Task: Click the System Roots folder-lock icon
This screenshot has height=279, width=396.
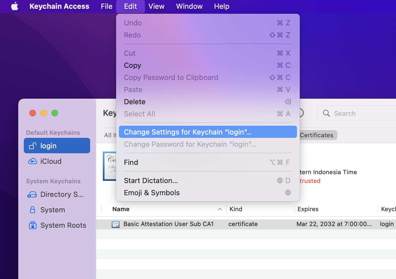Action: click(33, 225)
